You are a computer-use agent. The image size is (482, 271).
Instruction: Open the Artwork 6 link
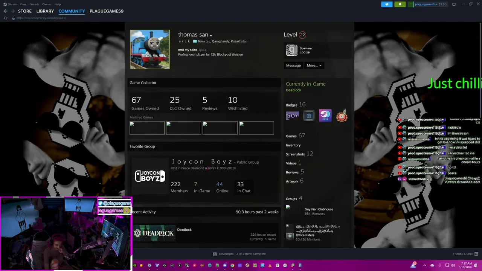tap(294, 181)
